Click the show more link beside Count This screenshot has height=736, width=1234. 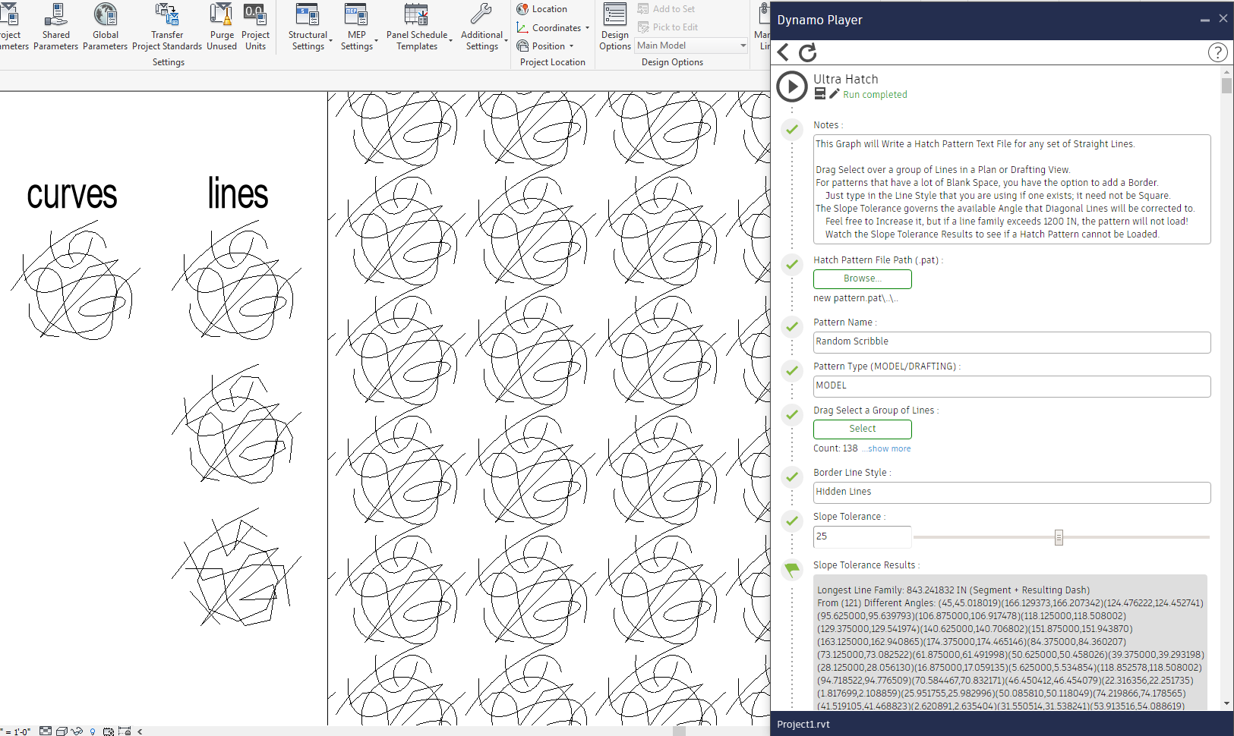pyautogui.click(x=886, y=449)
